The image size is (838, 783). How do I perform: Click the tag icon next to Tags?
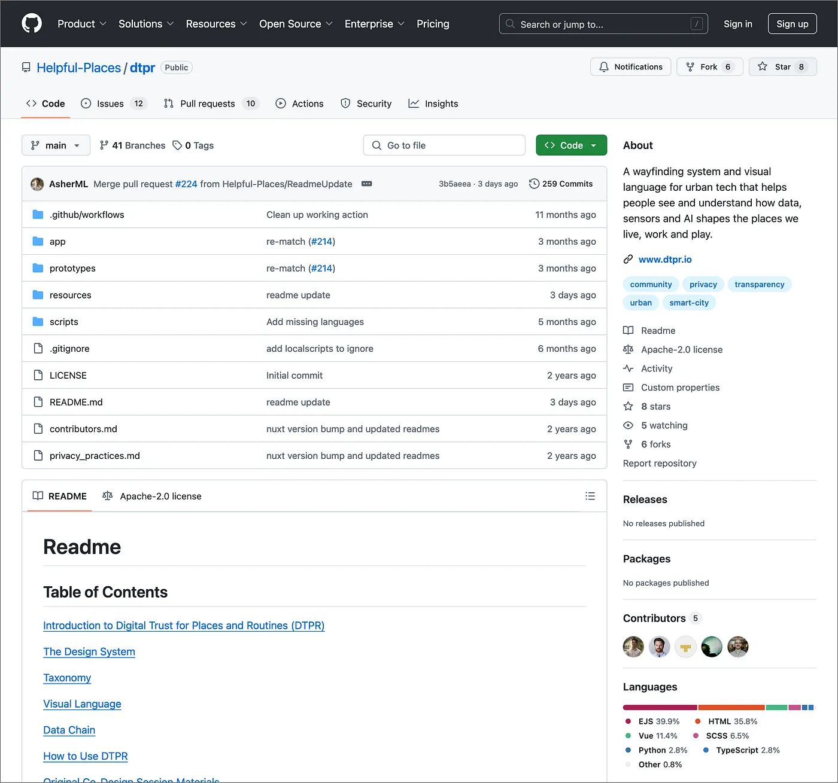point(177,145)
